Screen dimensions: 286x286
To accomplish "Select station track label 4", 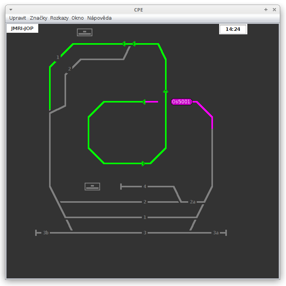I will (145, 187).
